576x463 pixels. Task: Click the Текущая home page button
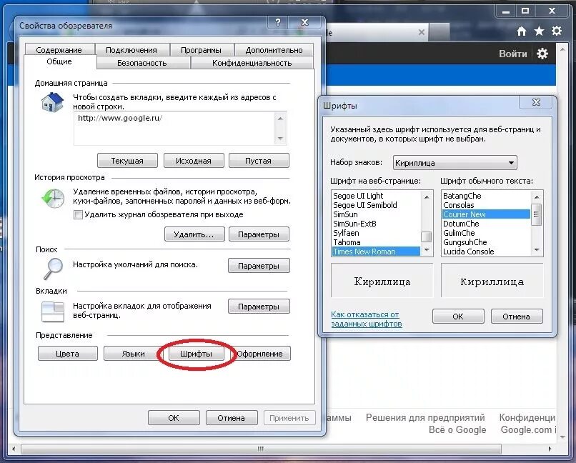pos(127,161)
